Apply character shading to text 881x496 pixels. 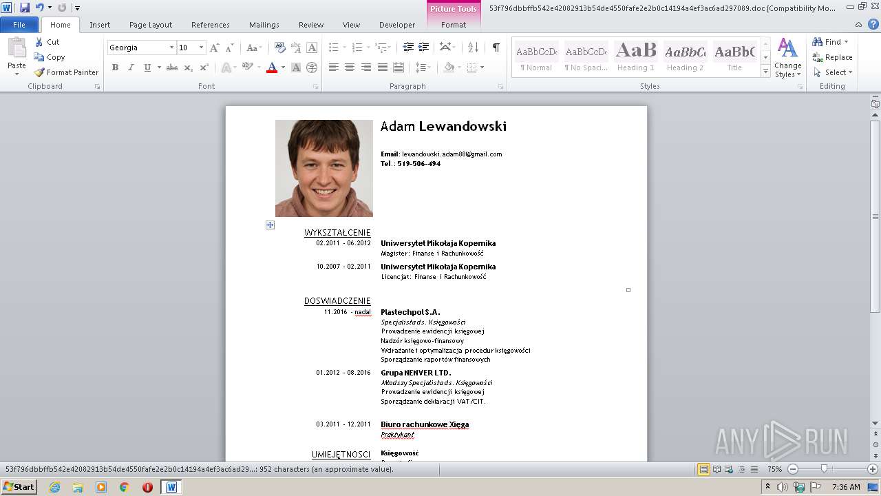[x=296, y=68]
